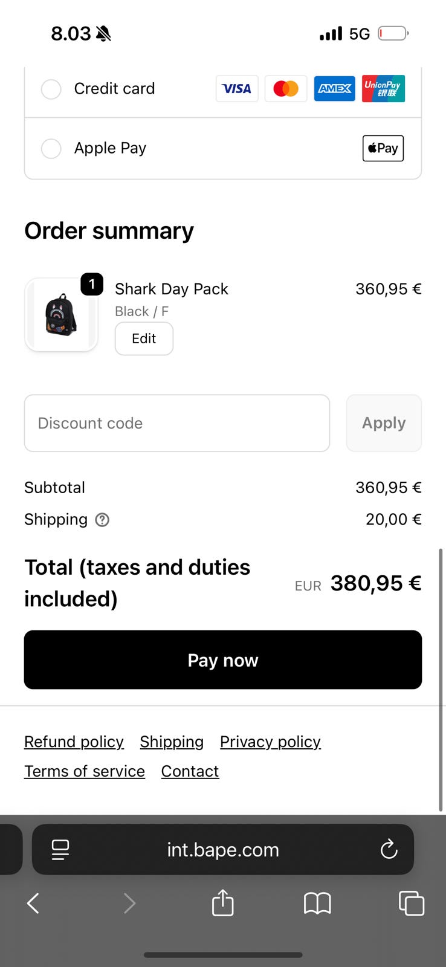Open the Privacy policy link

coord(270,742)
